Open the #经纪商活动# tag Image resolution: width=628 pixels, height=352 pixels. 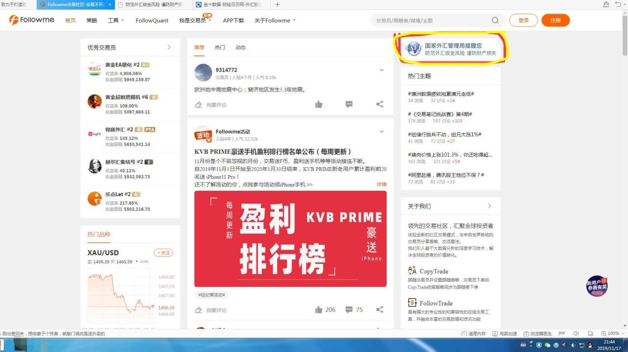coord(212,295)
